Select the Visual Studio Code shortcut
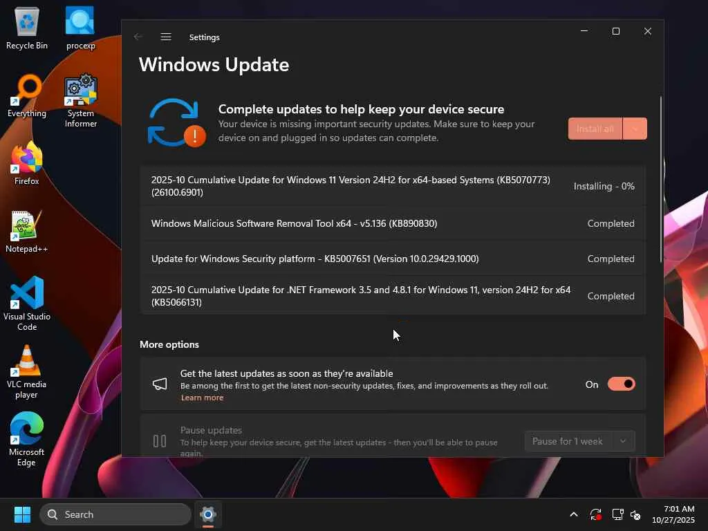Viewport: 708px width, 531px height. click(27, 304)
